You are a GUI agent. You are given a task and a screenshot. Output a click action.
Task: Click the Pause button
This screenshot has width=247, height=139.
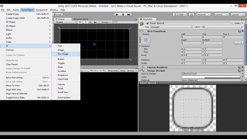click(x=123, y=15)
